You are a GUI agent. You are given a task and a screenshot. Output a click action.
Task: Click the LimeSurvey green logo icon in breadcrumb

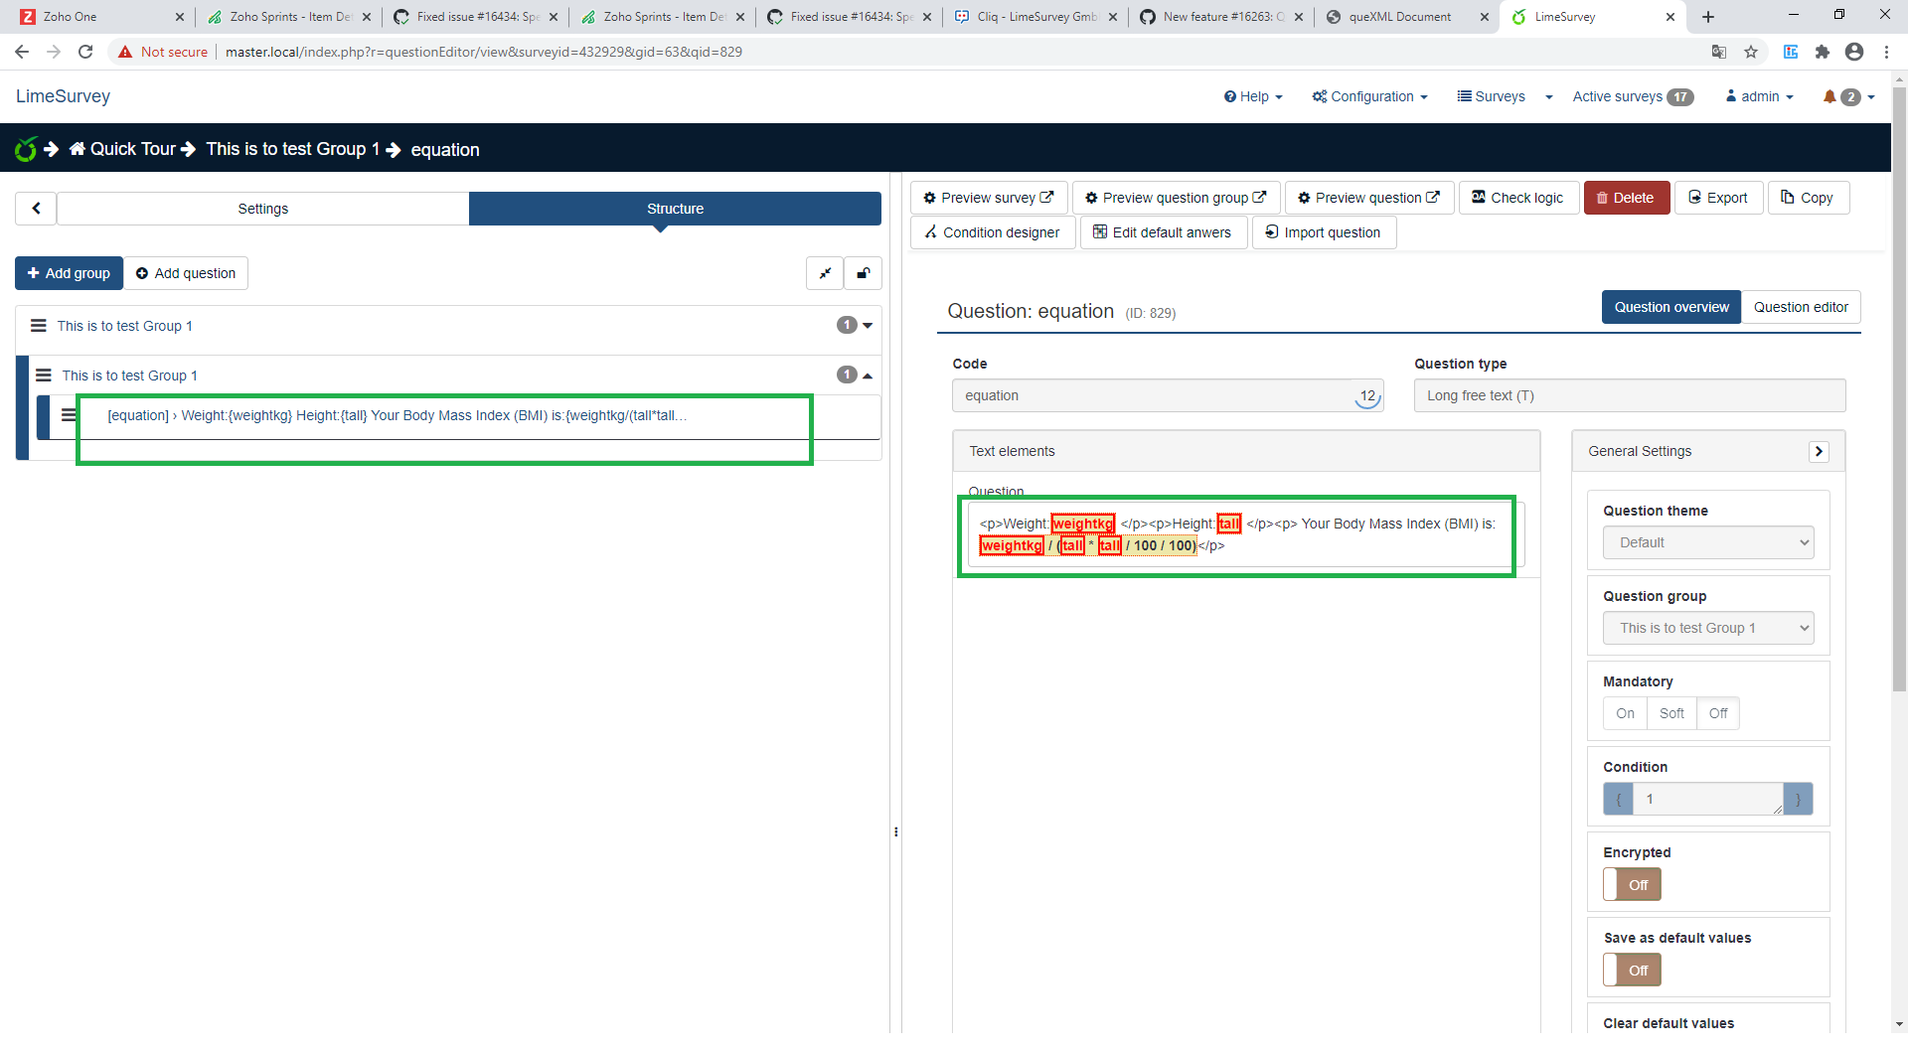pyautogui.click(x=26, y=149)
